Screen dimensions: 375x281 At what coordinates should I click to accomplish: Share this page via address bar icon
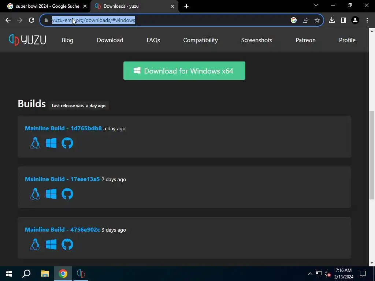(x=305, y=20)
